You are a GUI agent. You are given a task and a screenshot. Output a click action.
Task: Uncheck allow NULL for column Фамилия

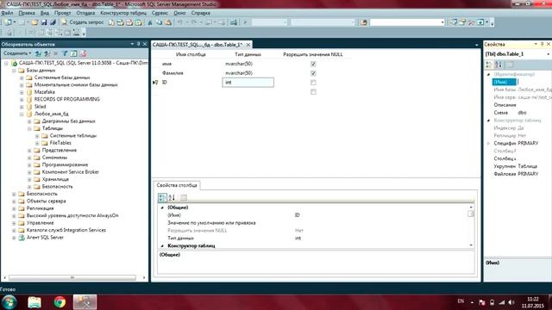(x=313, y=73)
